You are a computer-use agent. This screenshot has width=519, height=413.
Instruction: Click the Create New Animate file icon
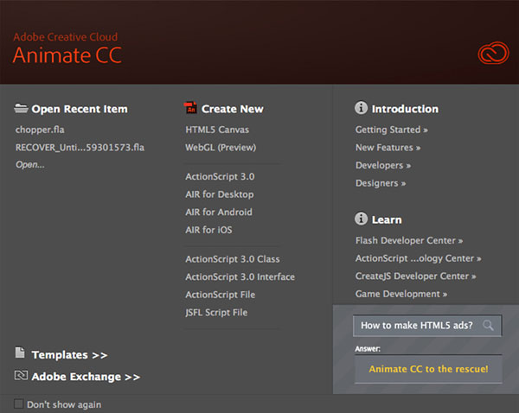(191, 109)
